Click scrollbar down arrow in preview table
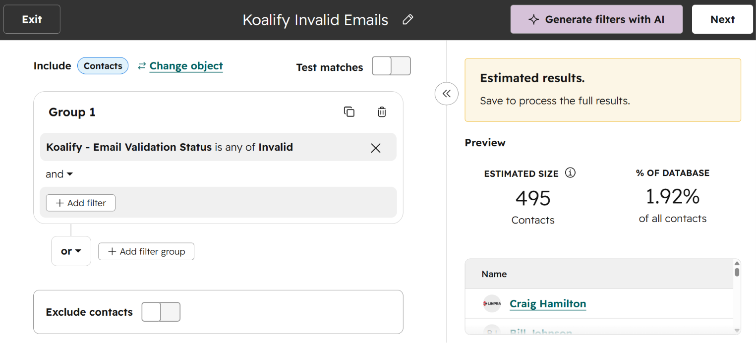 tap(737, 331)
